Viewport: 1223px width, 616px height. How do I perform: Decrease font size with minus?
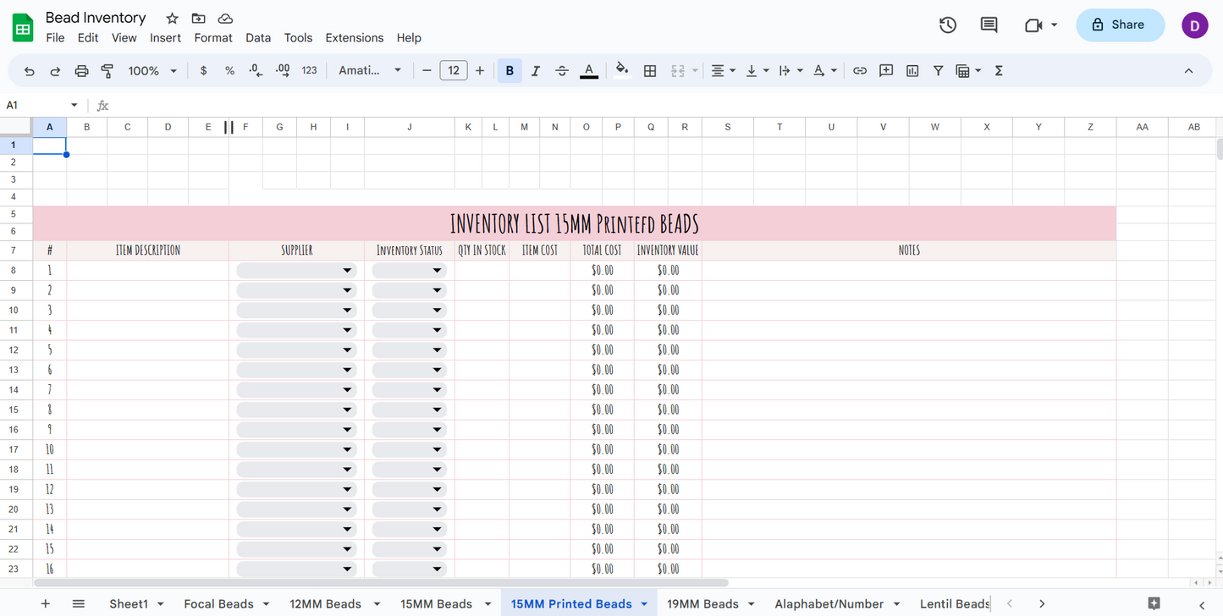coord(427,71)
